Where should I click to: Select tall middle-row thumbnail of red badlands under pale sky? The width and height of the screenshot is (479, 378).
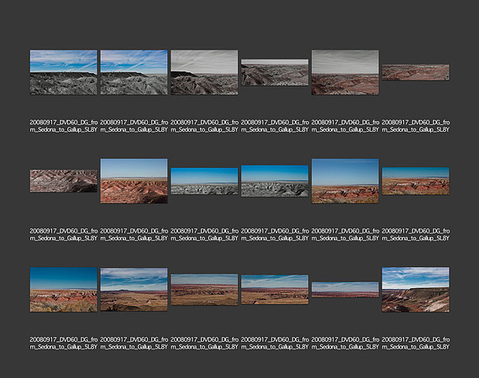[x=134, y=181]
